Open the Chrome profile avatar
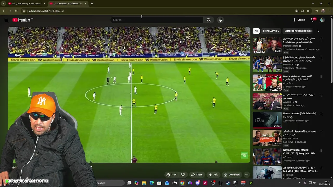The height and width of the screenshot is (187, 333). [x=323, y=11]
